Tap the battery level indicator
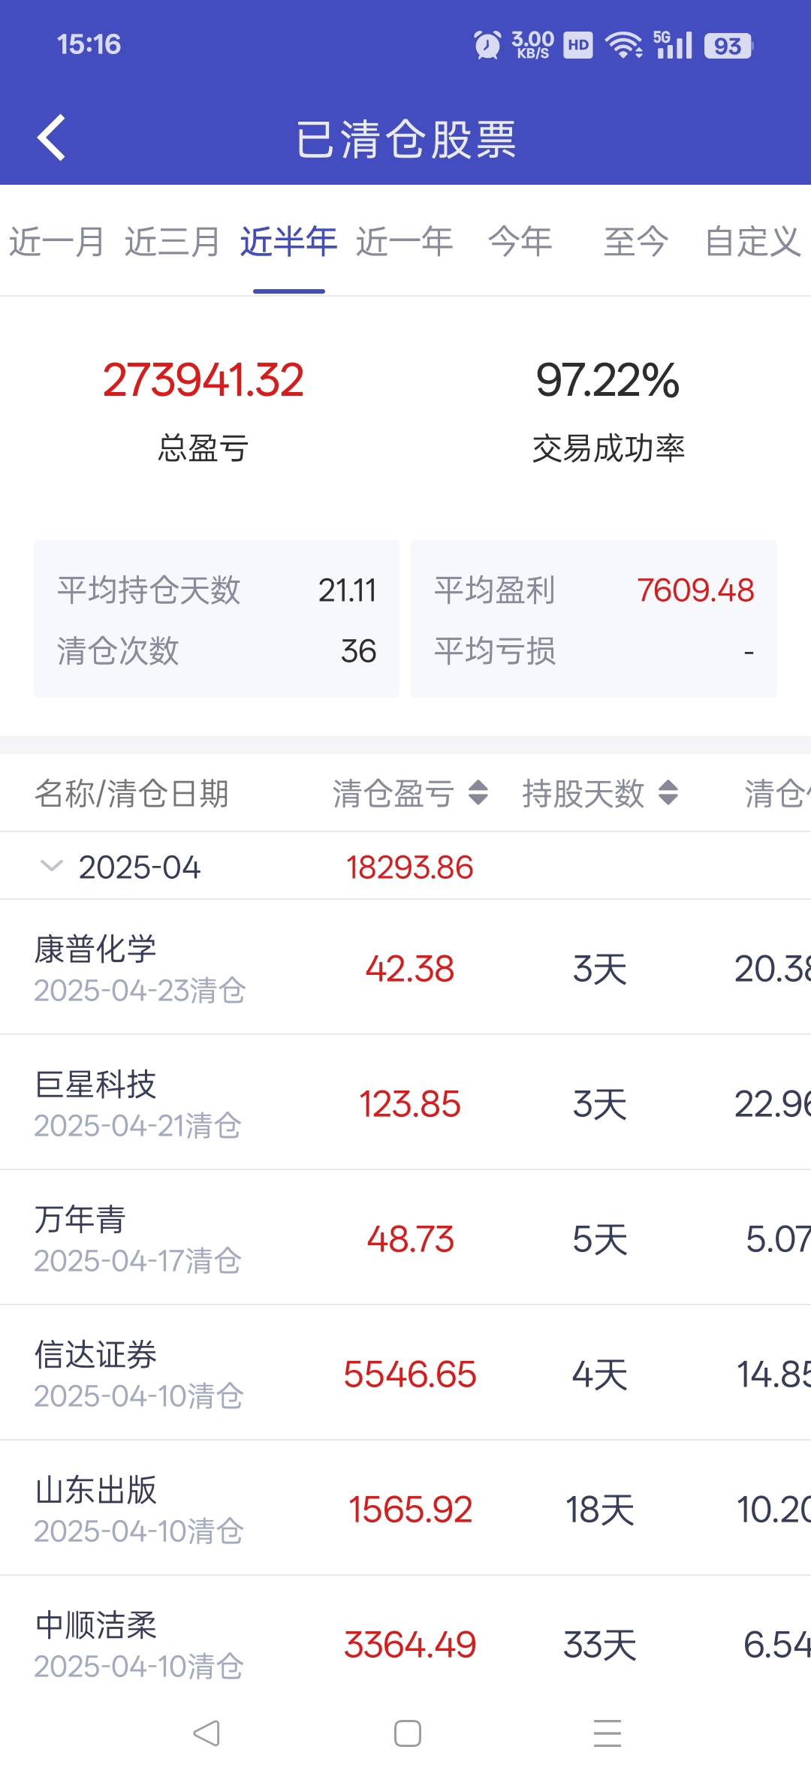This screenshot has width=811, height=1783. 728,46
